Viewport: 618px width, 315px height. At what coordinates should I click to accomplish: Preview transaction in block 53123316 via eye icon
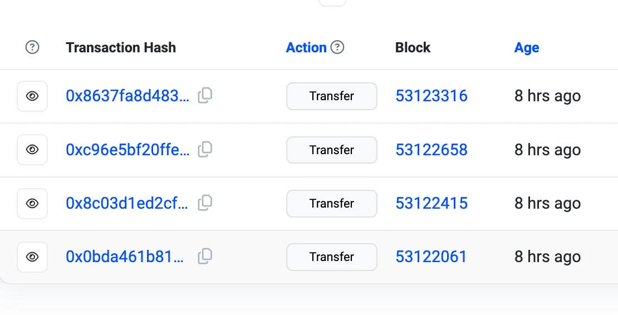click(32, 96)
